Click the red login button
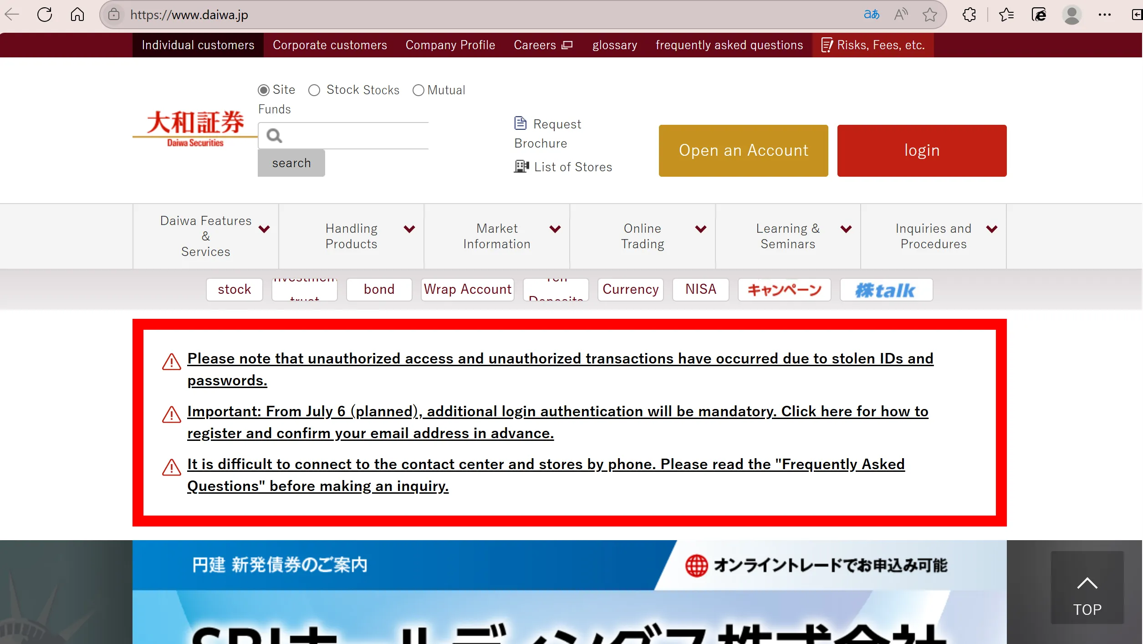Viewport: 1143px width, 644px height. click(x=922, y=151)
